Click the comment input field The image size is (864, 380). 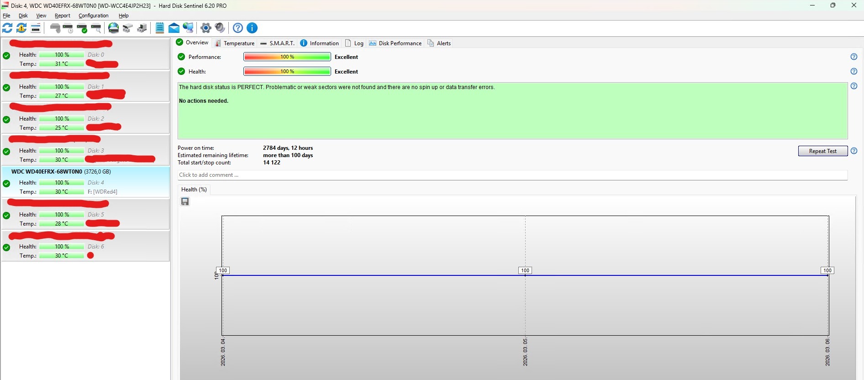(x=512, y=175)
